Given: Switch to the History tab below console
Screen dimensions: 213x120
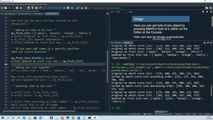Looking at the screenshot, I should [166, 112].
